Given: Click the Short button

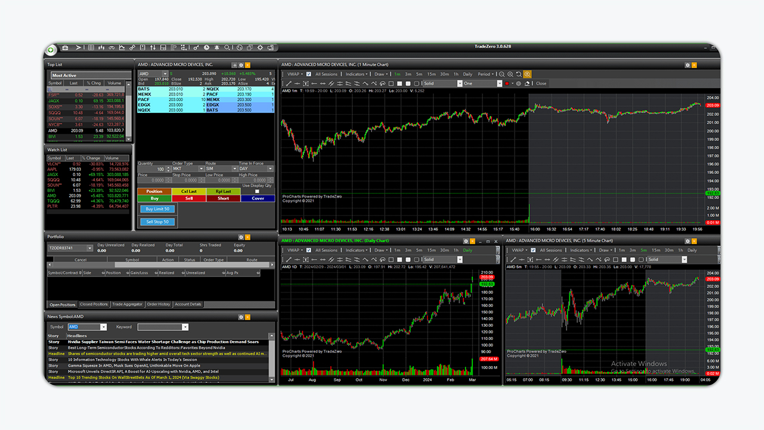Looking at the screenshot, I should [x=223, y=198].
